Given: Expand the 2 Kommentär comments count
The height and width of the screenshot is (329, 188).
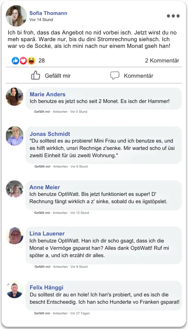Looking at the screenshot, I should pos(162,61).
